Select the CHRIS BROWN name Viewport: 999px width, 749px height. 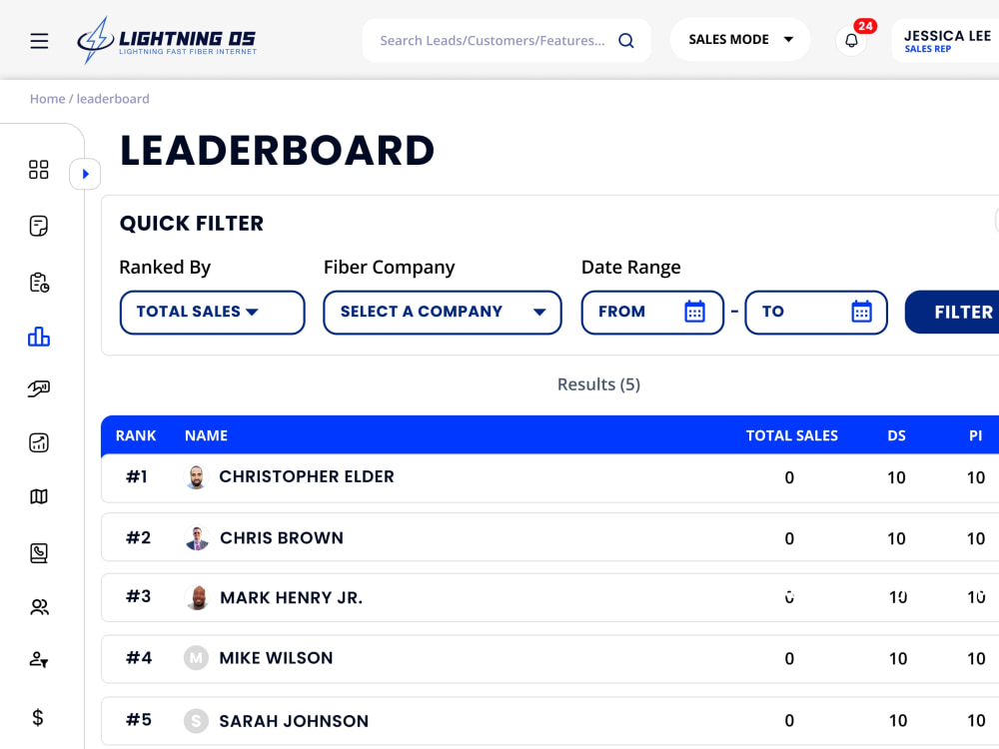[x=281, y=538]
